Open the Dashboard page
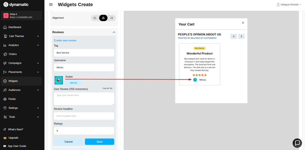The height and width of the screenshot is (150, 305). pos(15,27)
